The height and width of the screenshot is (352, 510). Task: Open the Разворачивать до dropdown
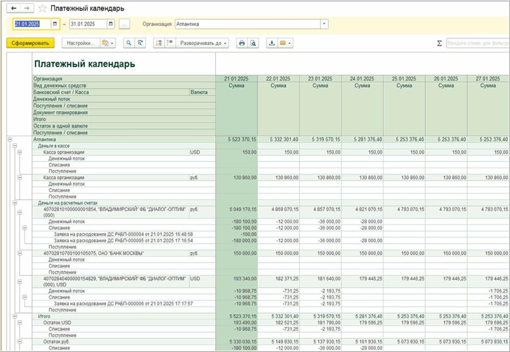(204, 43)
